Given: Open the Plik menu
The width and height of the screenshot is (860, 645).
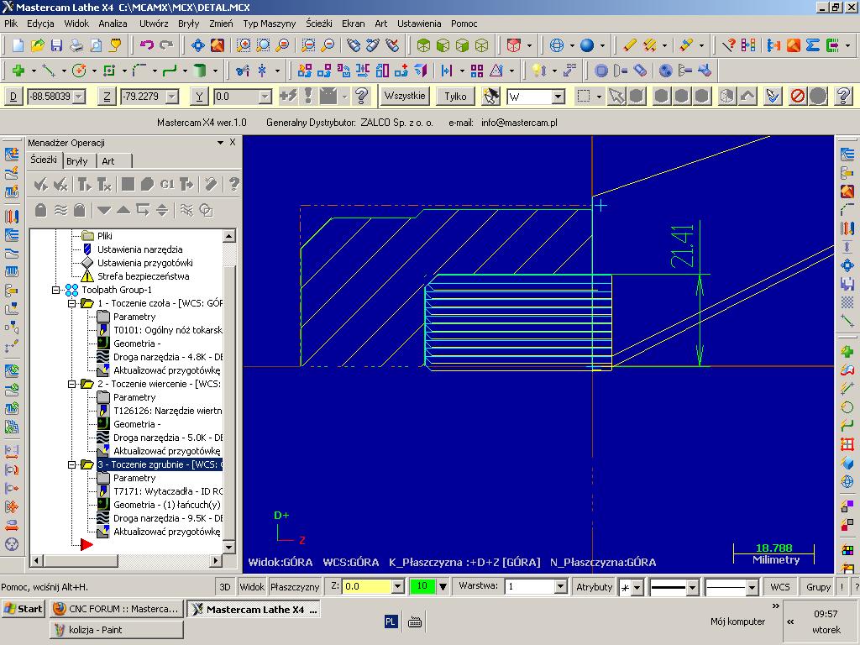Looking at the screenshot, I should pos(11,24).
